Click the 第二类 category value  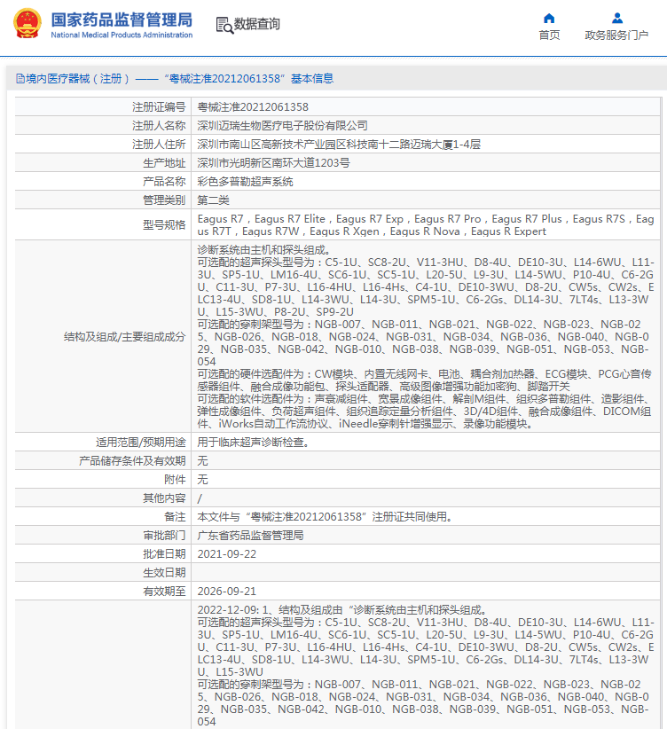213,200
